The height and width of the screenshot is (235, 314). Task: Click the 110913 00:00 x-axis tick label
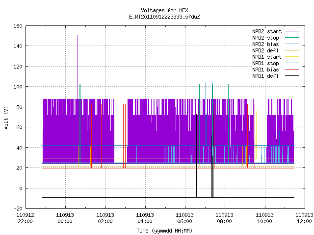click(65, 218)
